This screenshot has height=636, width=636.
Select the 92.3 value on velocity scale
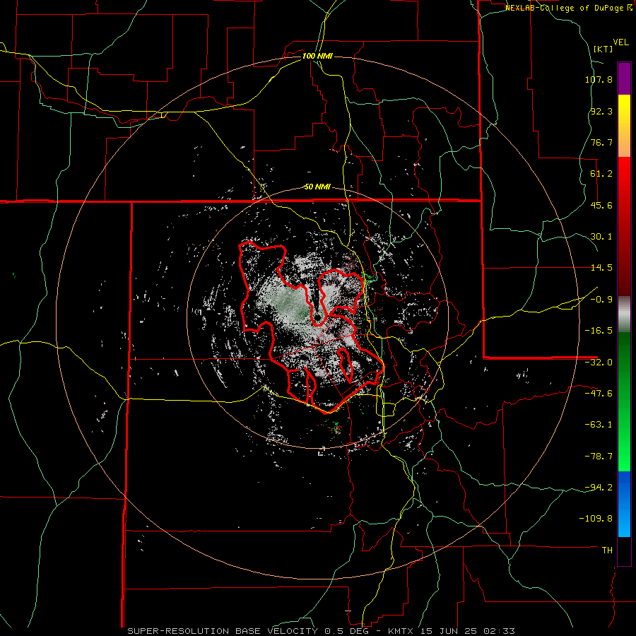point(601,111)
